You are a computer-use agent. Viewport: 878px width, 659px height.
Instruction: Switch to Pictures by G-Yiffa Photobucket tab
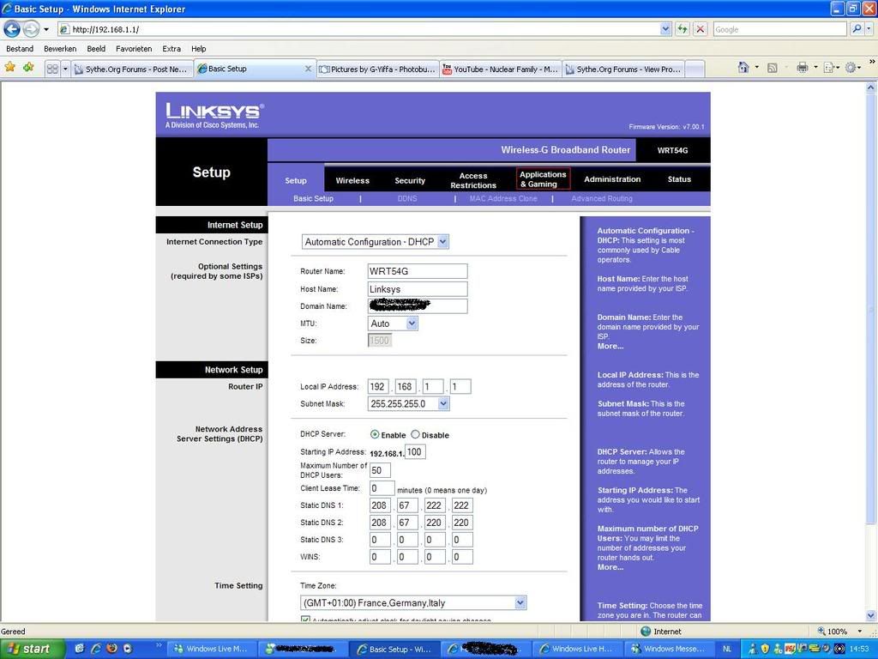[x=377, y=69]
